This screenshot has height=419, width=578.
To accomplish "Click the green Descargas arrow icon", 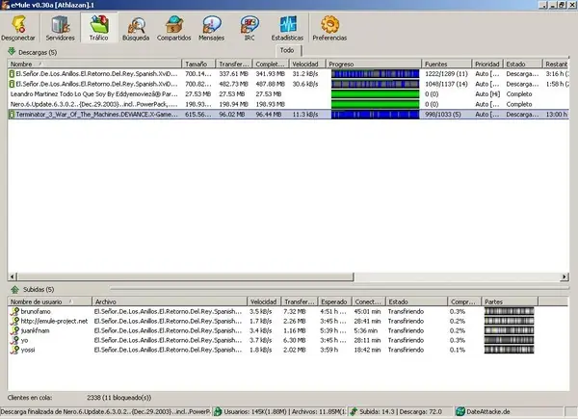I will [12, 52].
